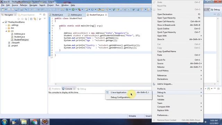222x125 pixels.
Task: Click the green Run button in toolbar
Action: point(73,9)
